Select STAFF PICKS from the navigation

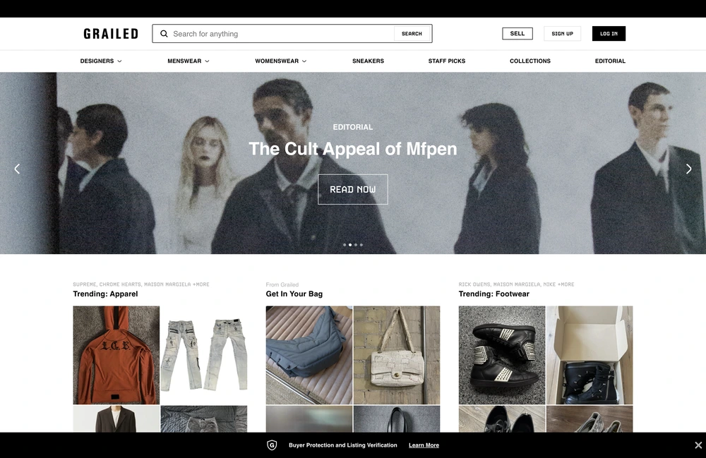point(446,61)
